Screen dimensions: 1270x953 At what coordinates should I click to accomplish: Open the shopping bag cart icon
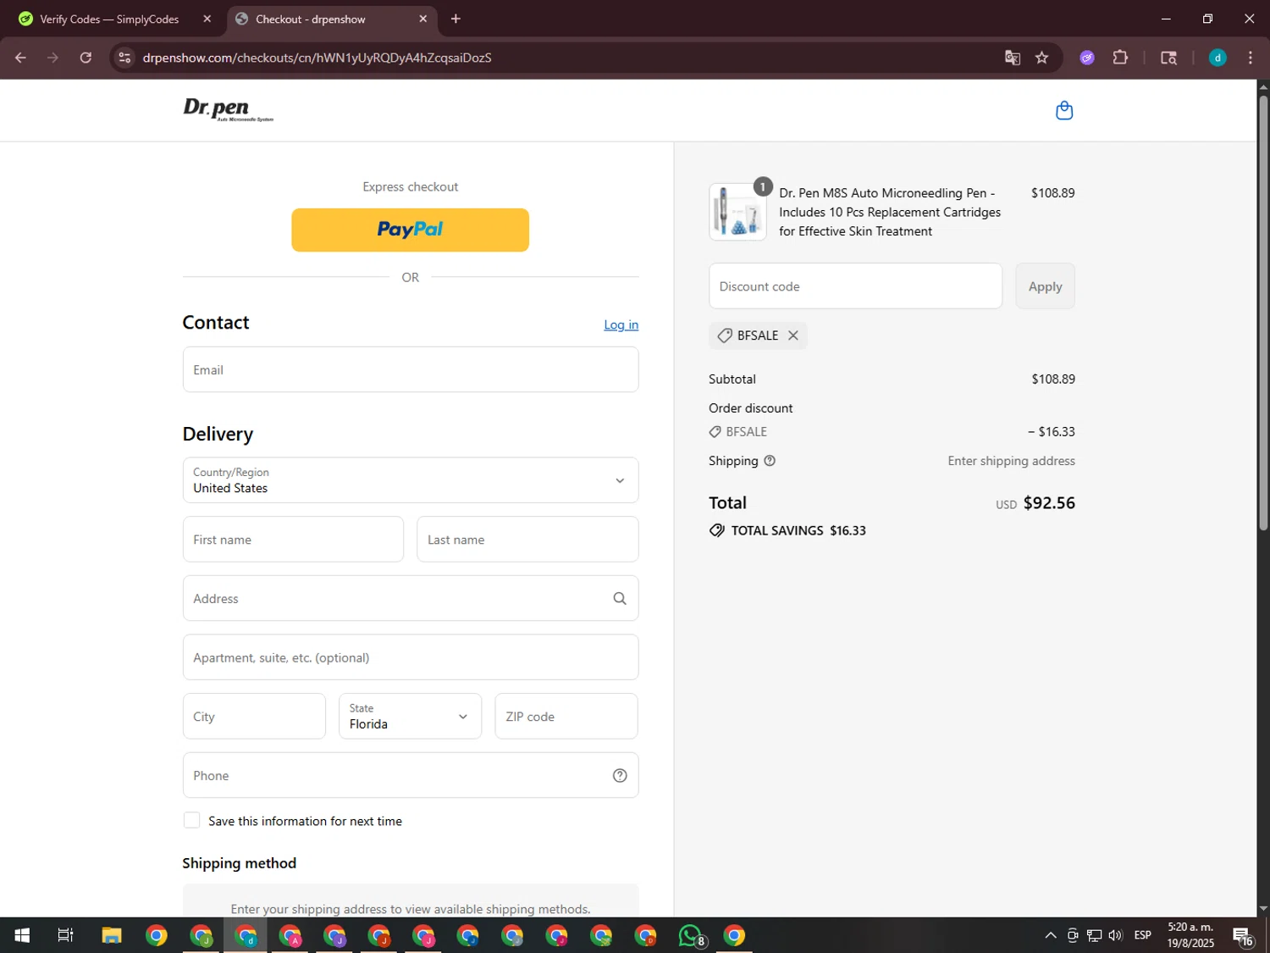(x=1064, y=110)
